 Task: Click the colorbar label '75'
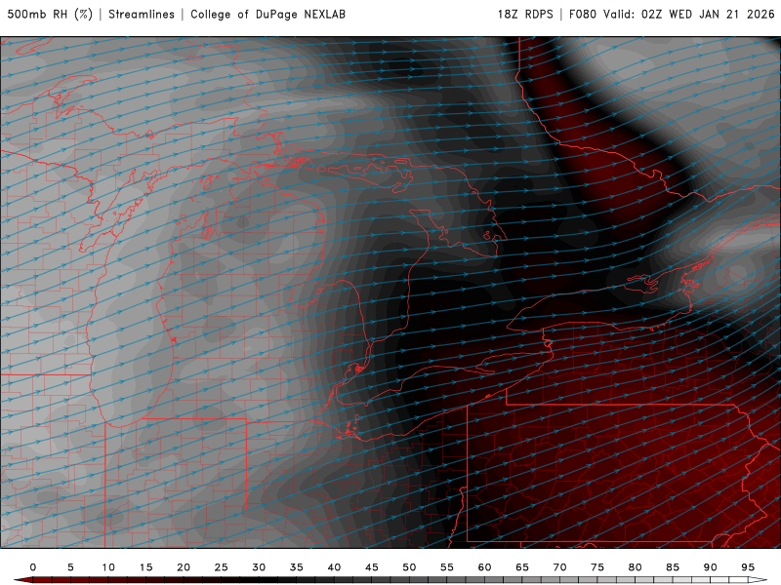point(597,567)
